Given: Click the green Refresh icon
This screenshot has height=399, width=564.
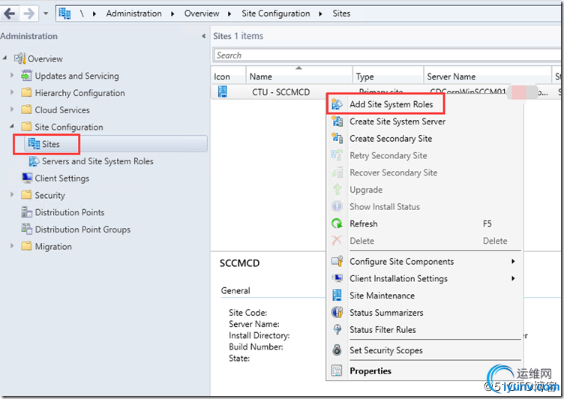Looking at the screenshot, I should pyautogui.click(x=337, y=223).
